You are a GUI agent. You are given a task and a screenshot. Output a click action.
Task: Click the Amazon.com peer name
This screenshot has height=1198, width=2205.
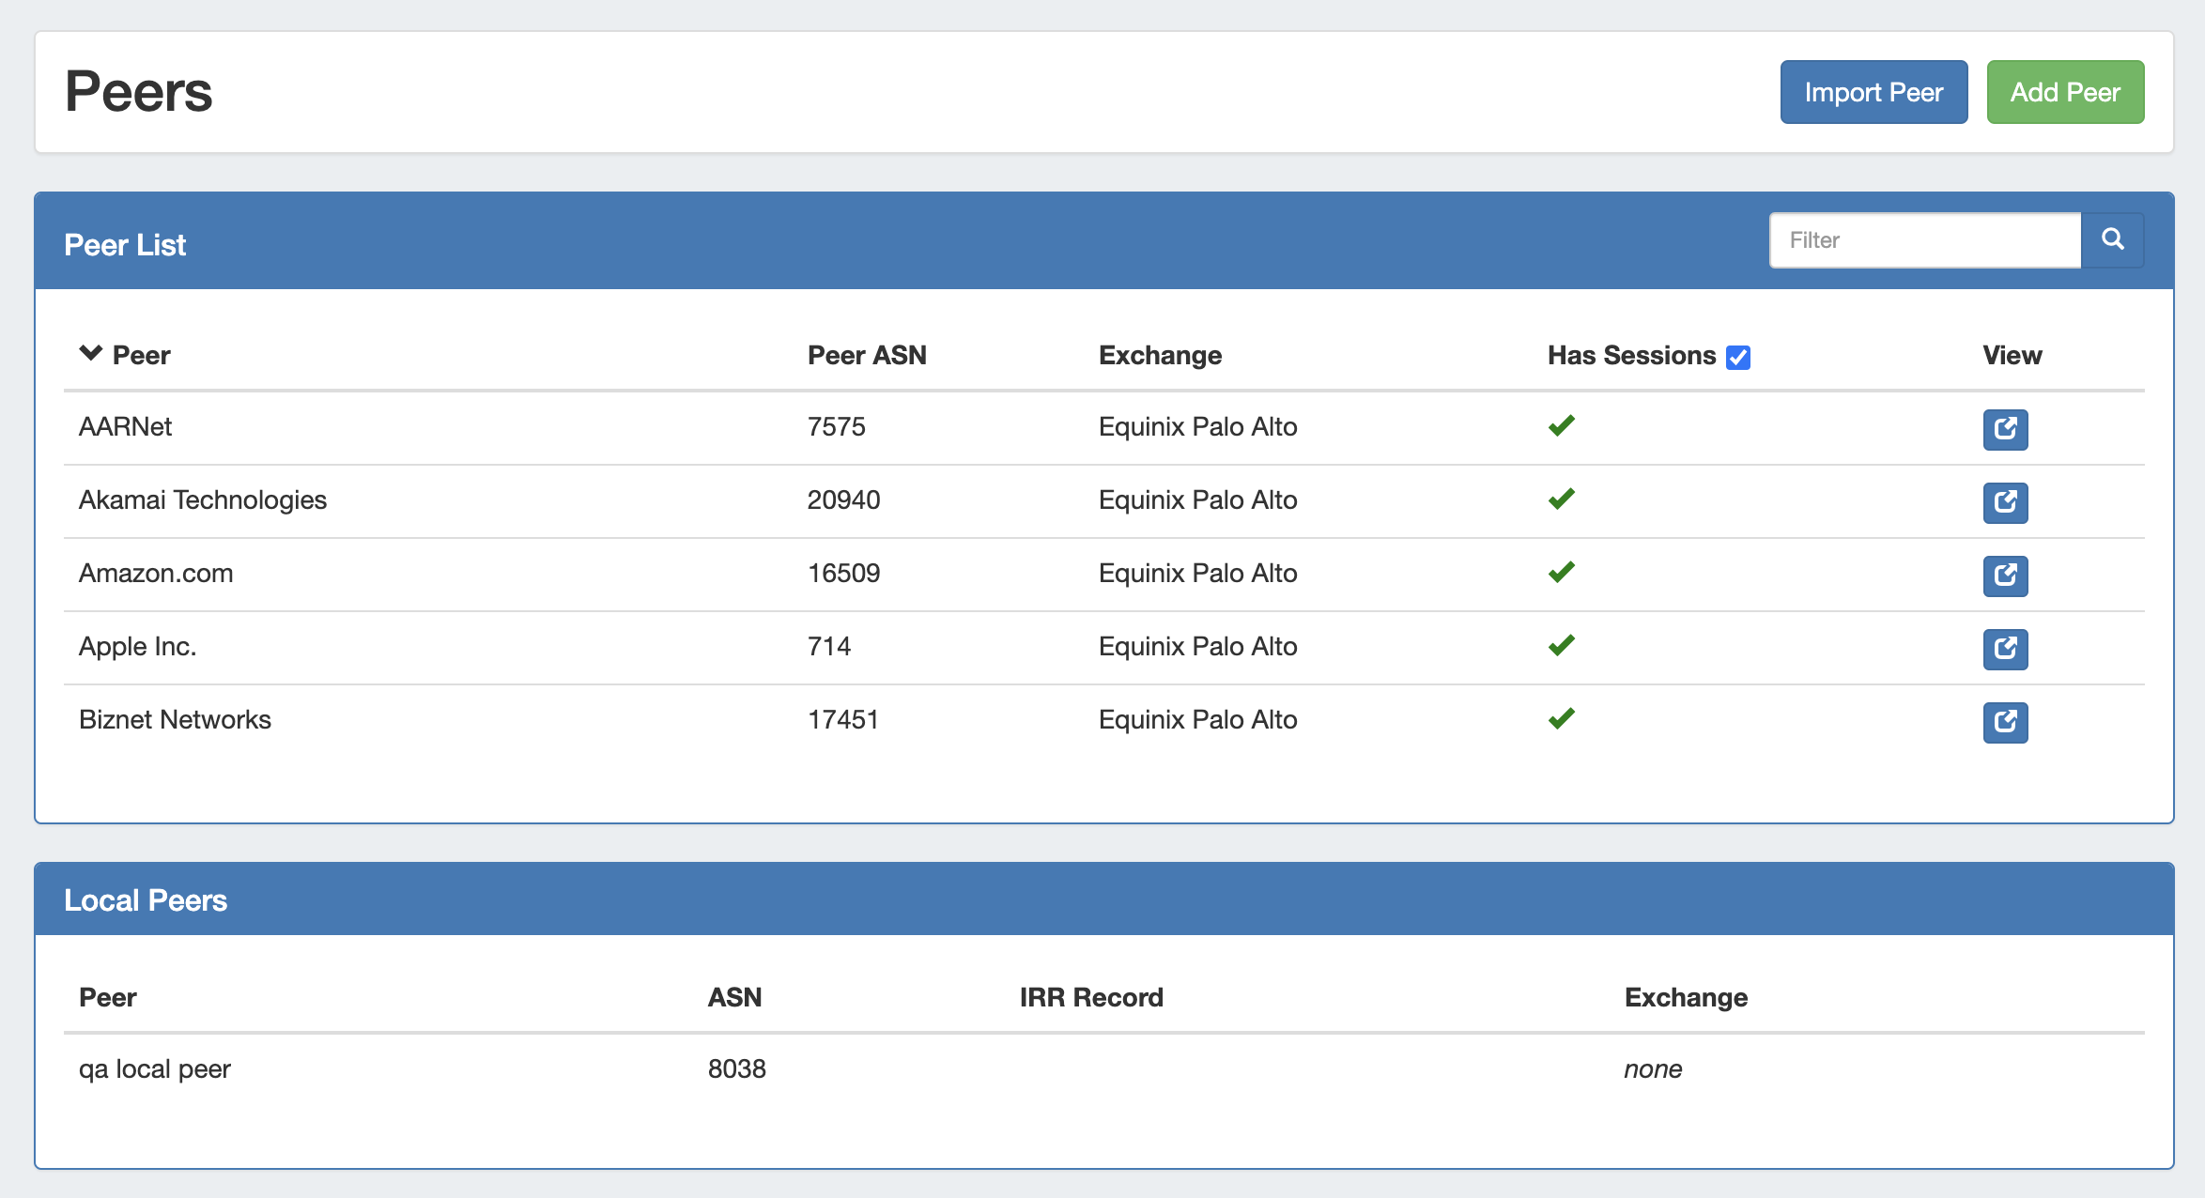[x=156, y=573]
